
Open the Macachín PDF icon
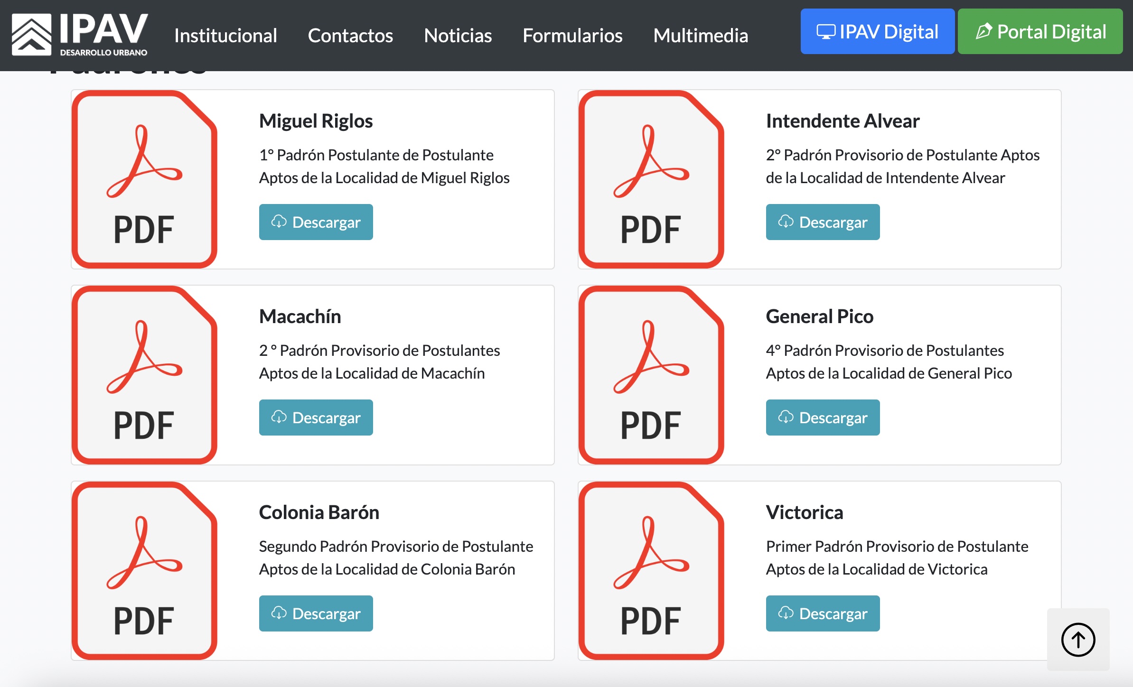click(x=144, y=375)
